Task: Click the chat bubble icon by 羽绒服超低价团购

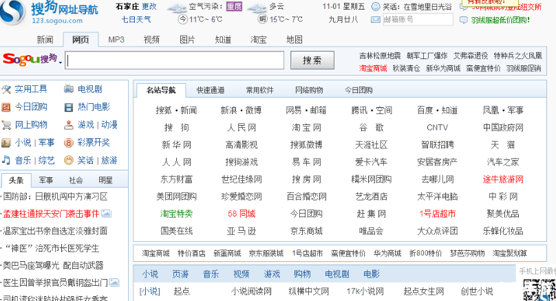Action: tap(464, 20)
